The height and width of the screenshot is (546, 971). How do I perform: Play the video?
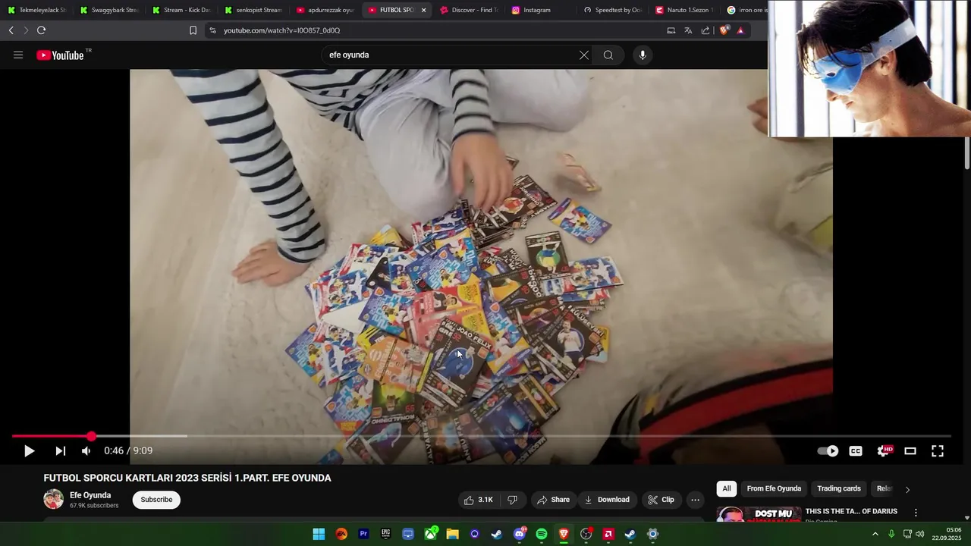pos(29,451)
